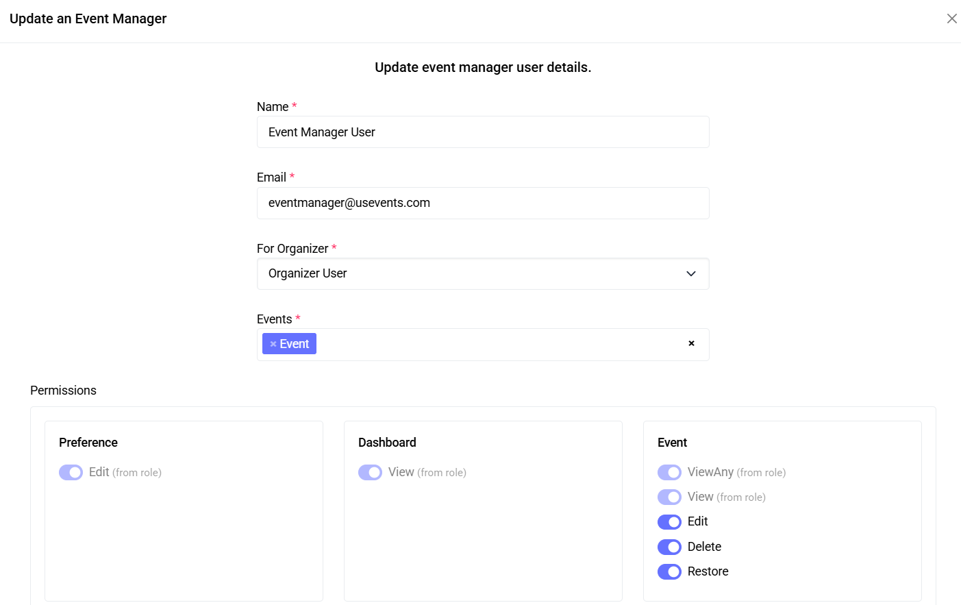The width and height of the screenshot is (961, 605).
Task: Clear all selected events using the x icon
Action: pyautogui.click(x=691, y=344)
